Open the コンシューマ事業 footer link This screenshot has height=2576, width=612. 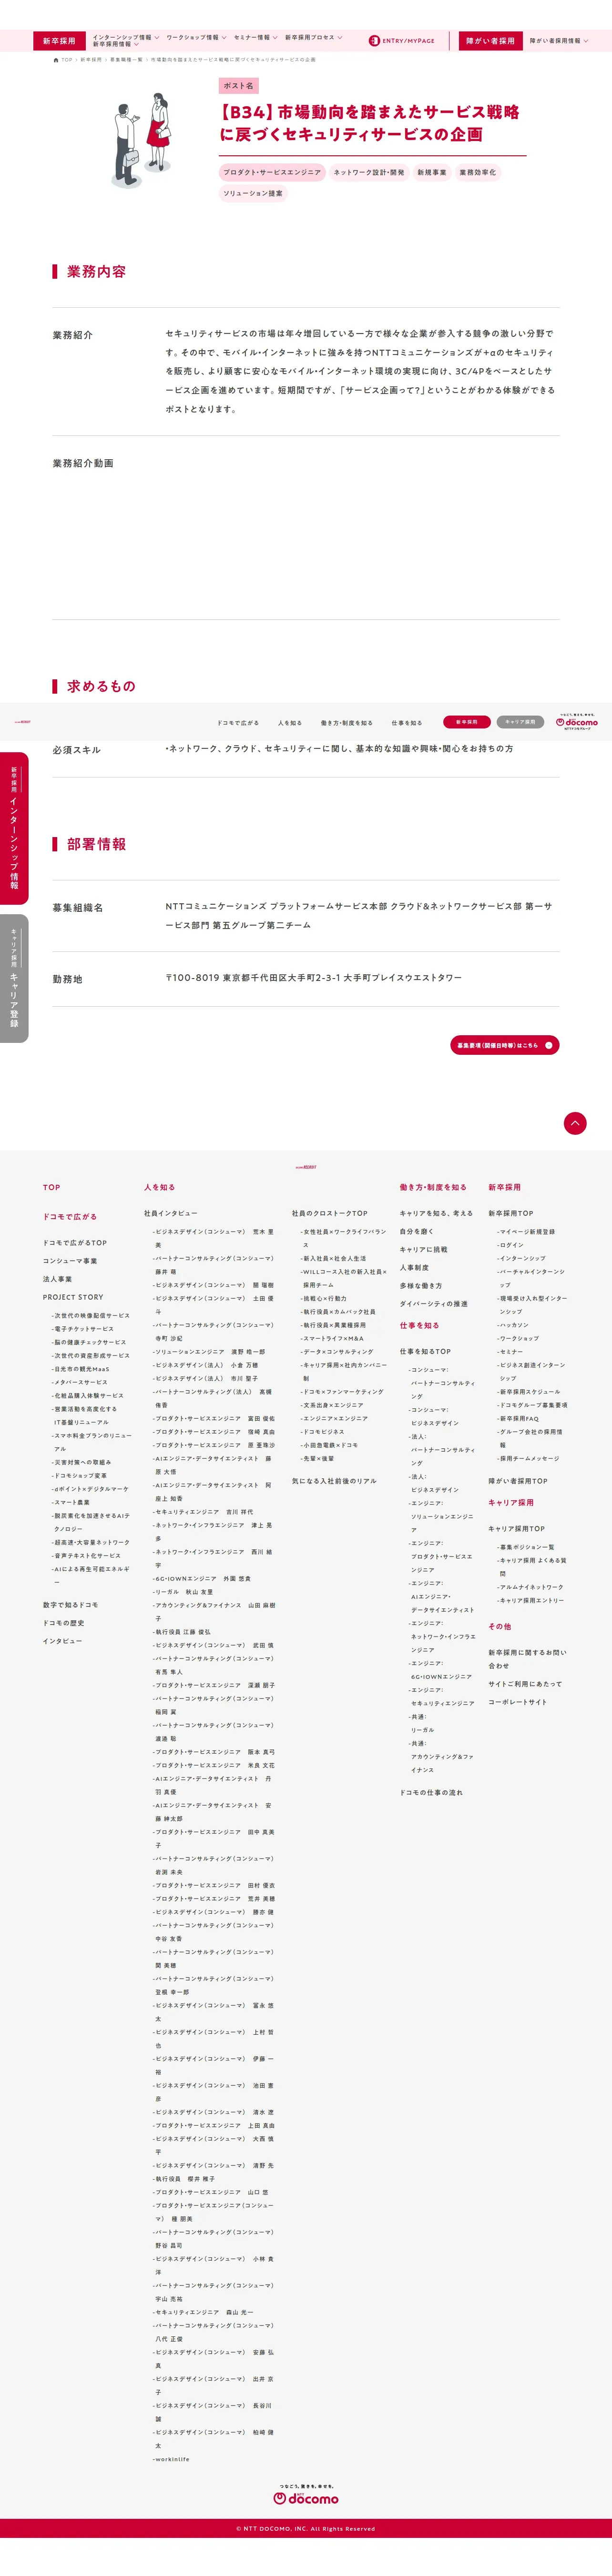70,1260
